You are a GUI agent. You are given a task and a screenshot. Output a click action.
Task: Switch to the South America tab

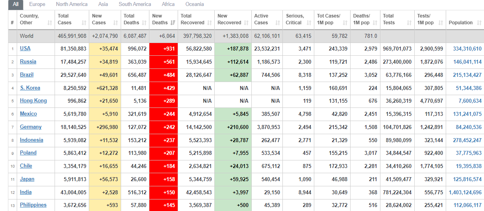pos(135,4)
